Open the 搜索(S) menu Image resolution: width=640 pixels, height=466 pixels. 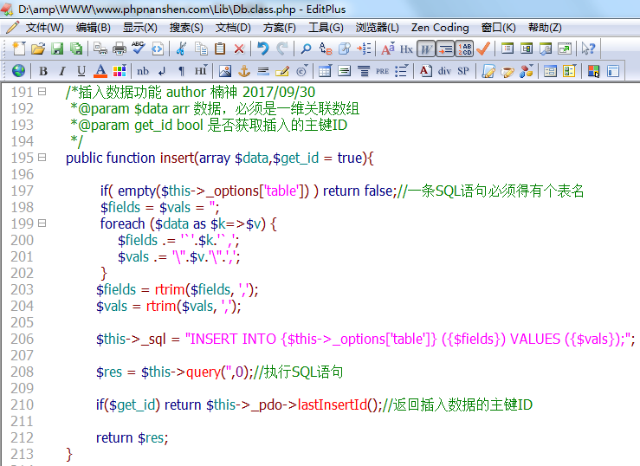click(186, 28)
